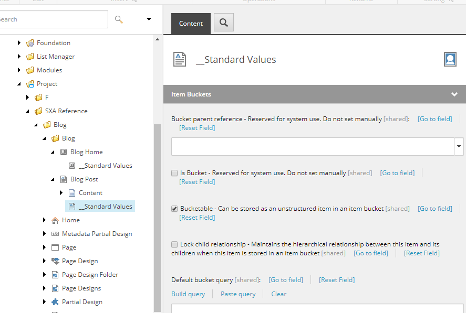Click the content tree vertical scrollbar thumb
The height and width of the screenshot is (313, 466).
point(157,218)
